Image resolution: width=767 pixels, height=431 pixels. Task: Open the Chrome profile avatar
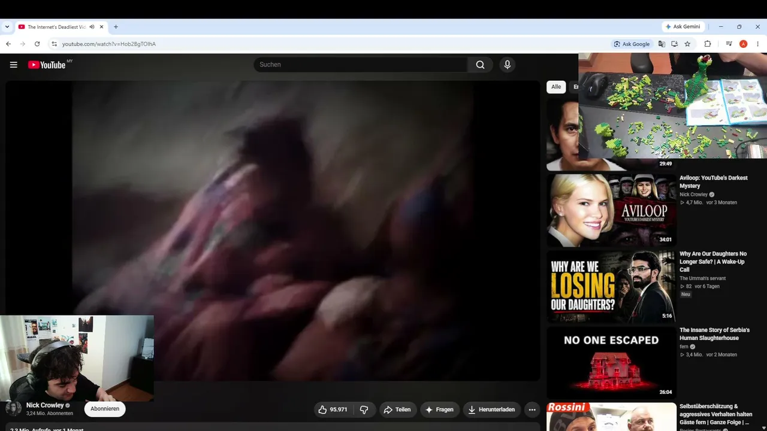click(x=743, y=44)
